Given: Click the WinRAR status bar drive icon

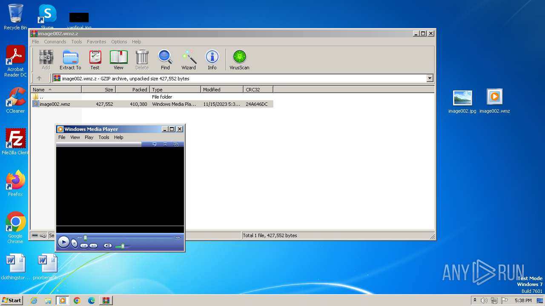Looking at the screenshot, I should (x=35, y=235).
